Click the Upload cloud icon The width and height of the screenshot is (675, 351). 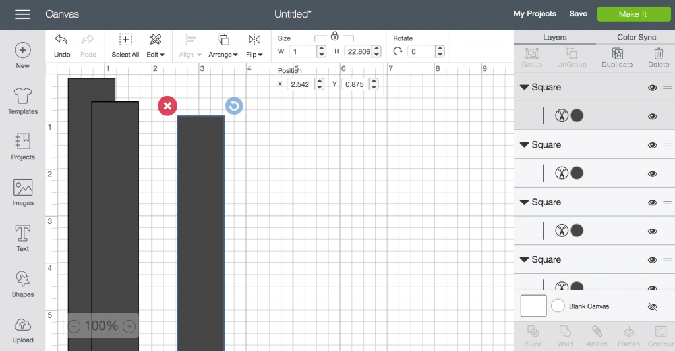point(22,325)
